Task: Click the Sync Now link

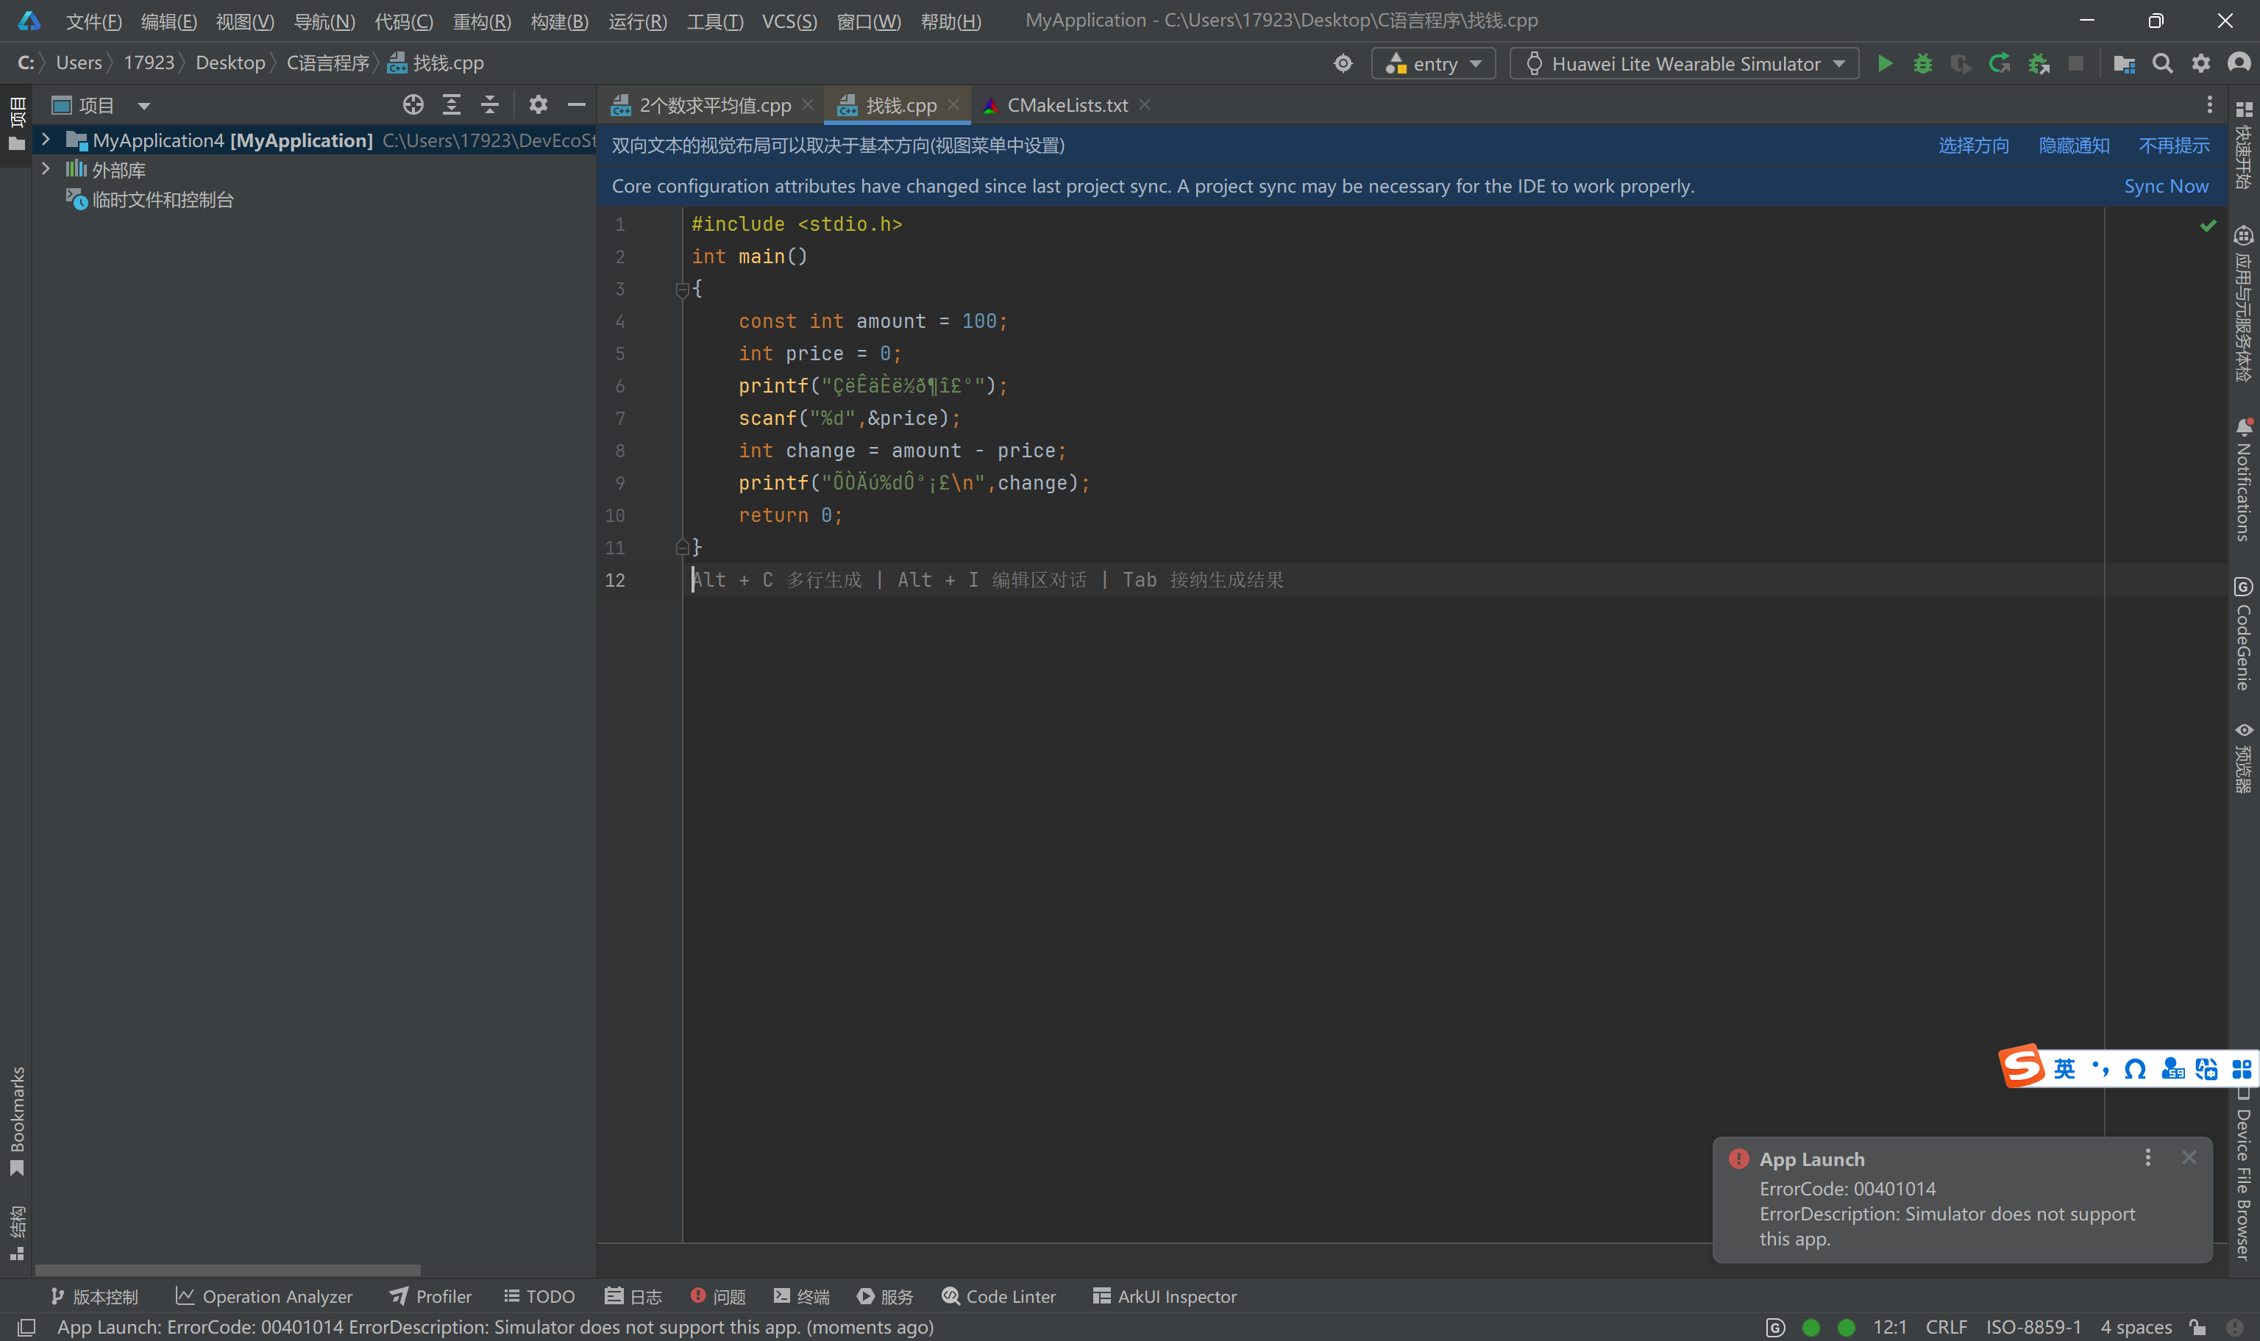Action: [2165, 186]
